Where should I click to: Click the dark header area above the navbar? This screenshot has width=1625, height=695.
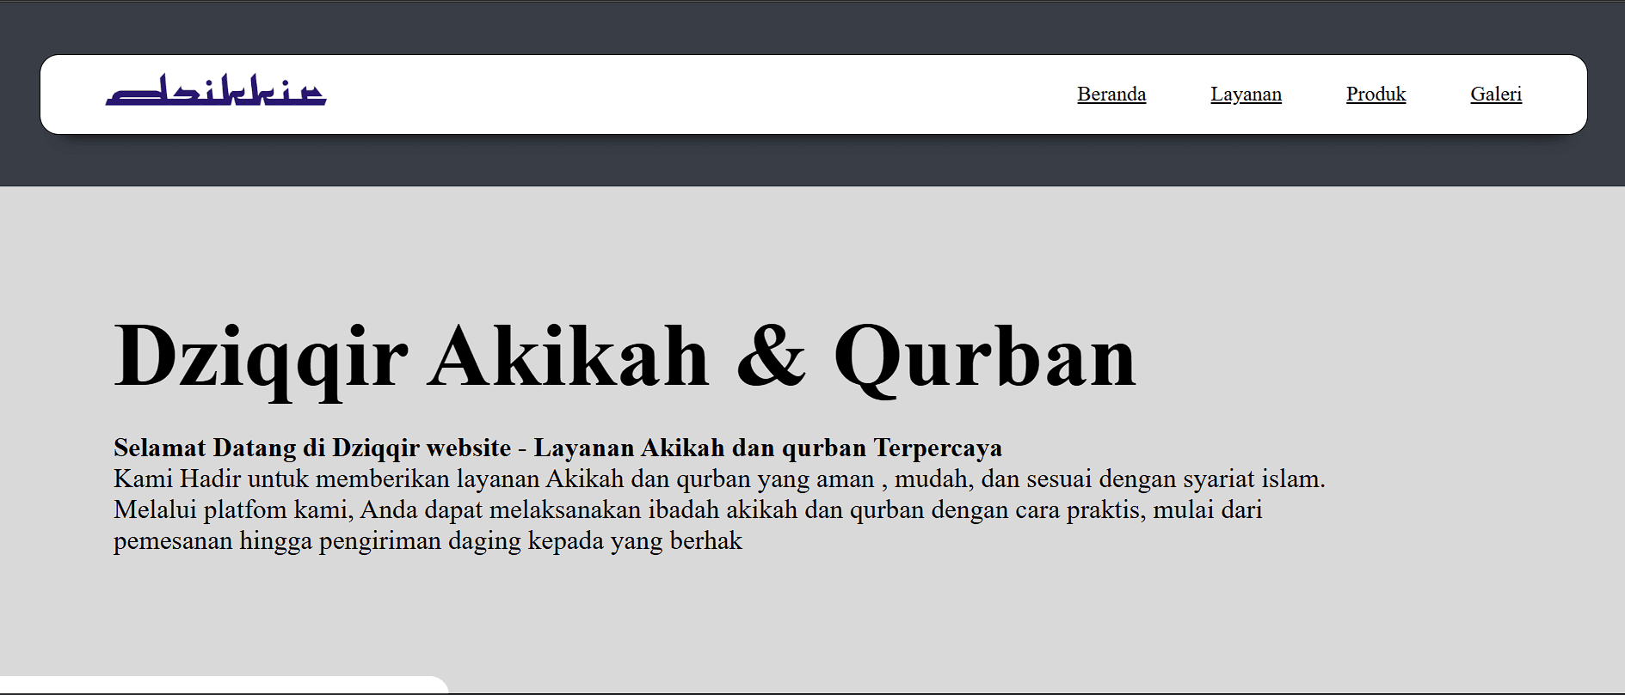(812, 27)
